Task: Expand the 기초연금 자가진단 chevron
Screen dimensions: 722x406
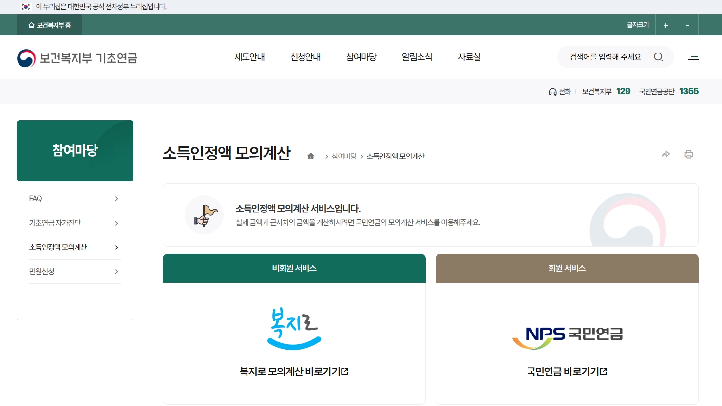Action: click(x=116, y=223)
